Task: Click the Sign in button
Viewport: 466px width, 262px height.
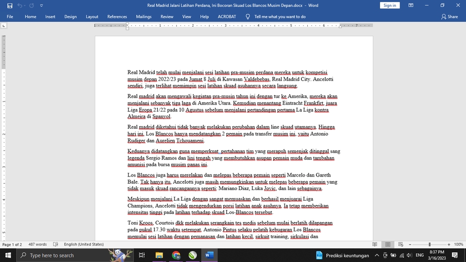Action: click(x=390, y=5)
